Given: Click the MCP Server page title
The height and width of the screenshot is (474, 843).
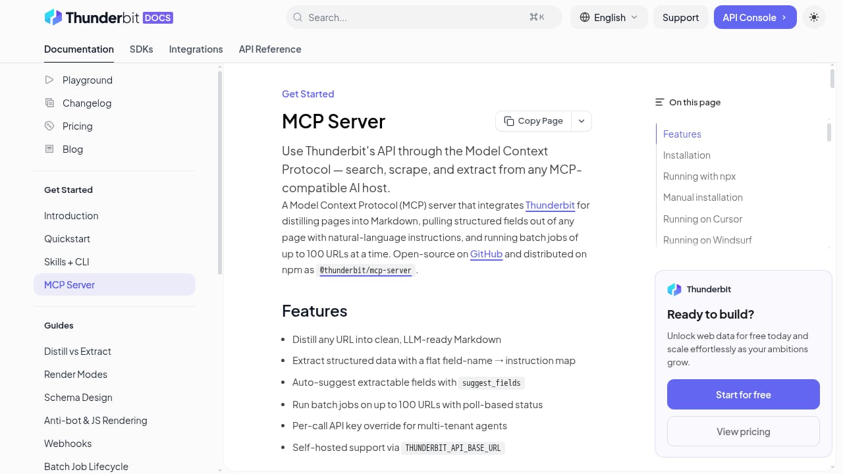Looking at the screenshot, I should [x=333, y=121].
